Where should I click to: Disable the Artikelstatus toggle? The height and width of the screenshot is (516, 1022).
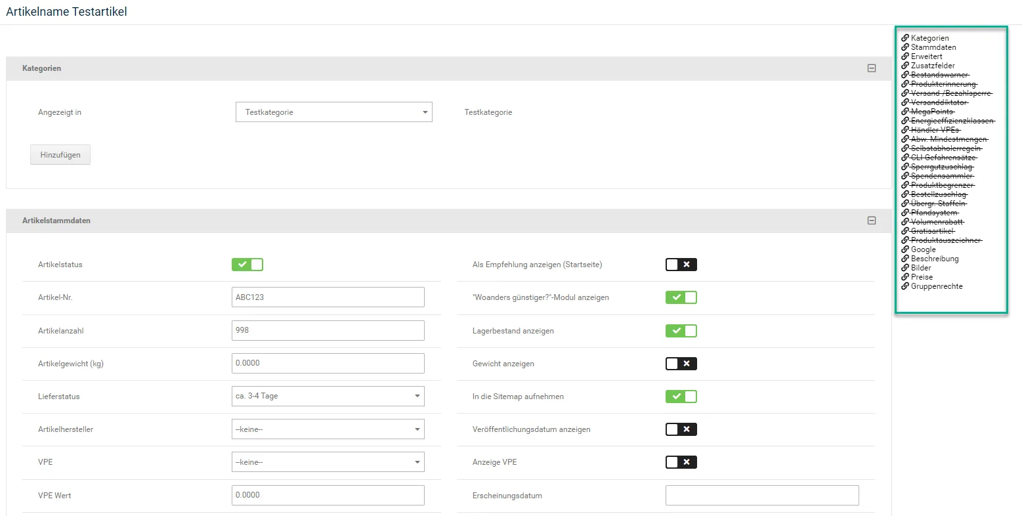[x=247, y=265]
